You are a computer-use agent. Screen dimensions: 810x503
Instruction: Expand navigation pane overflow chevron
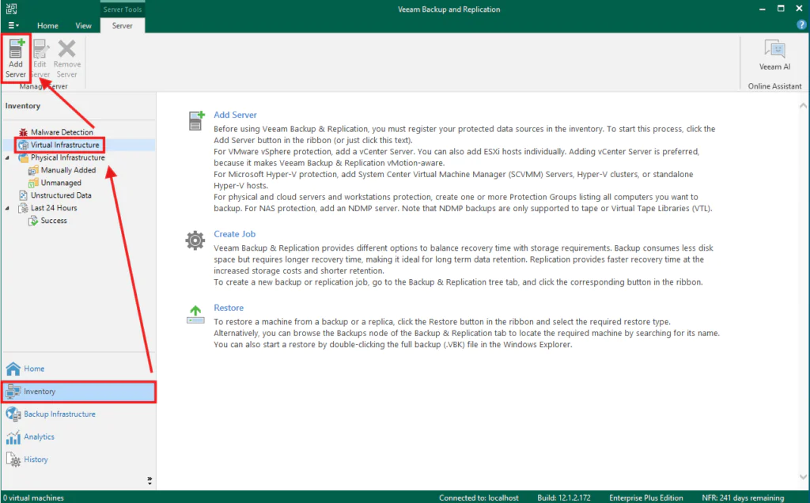150,479
